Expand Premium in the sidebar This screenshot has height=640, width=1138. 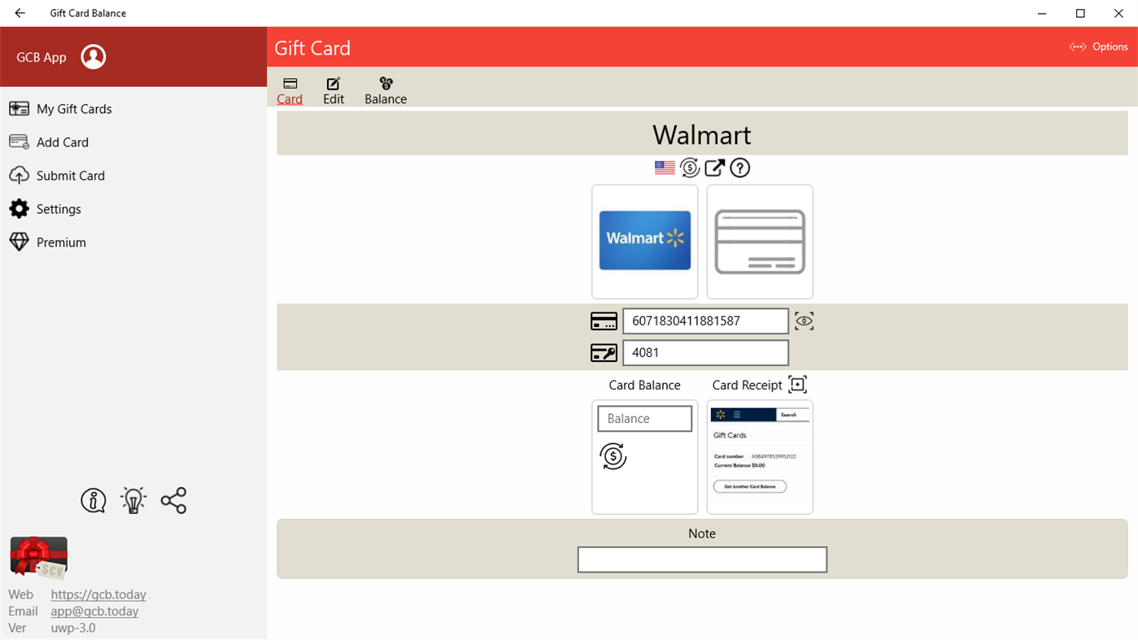click(60, 242)
